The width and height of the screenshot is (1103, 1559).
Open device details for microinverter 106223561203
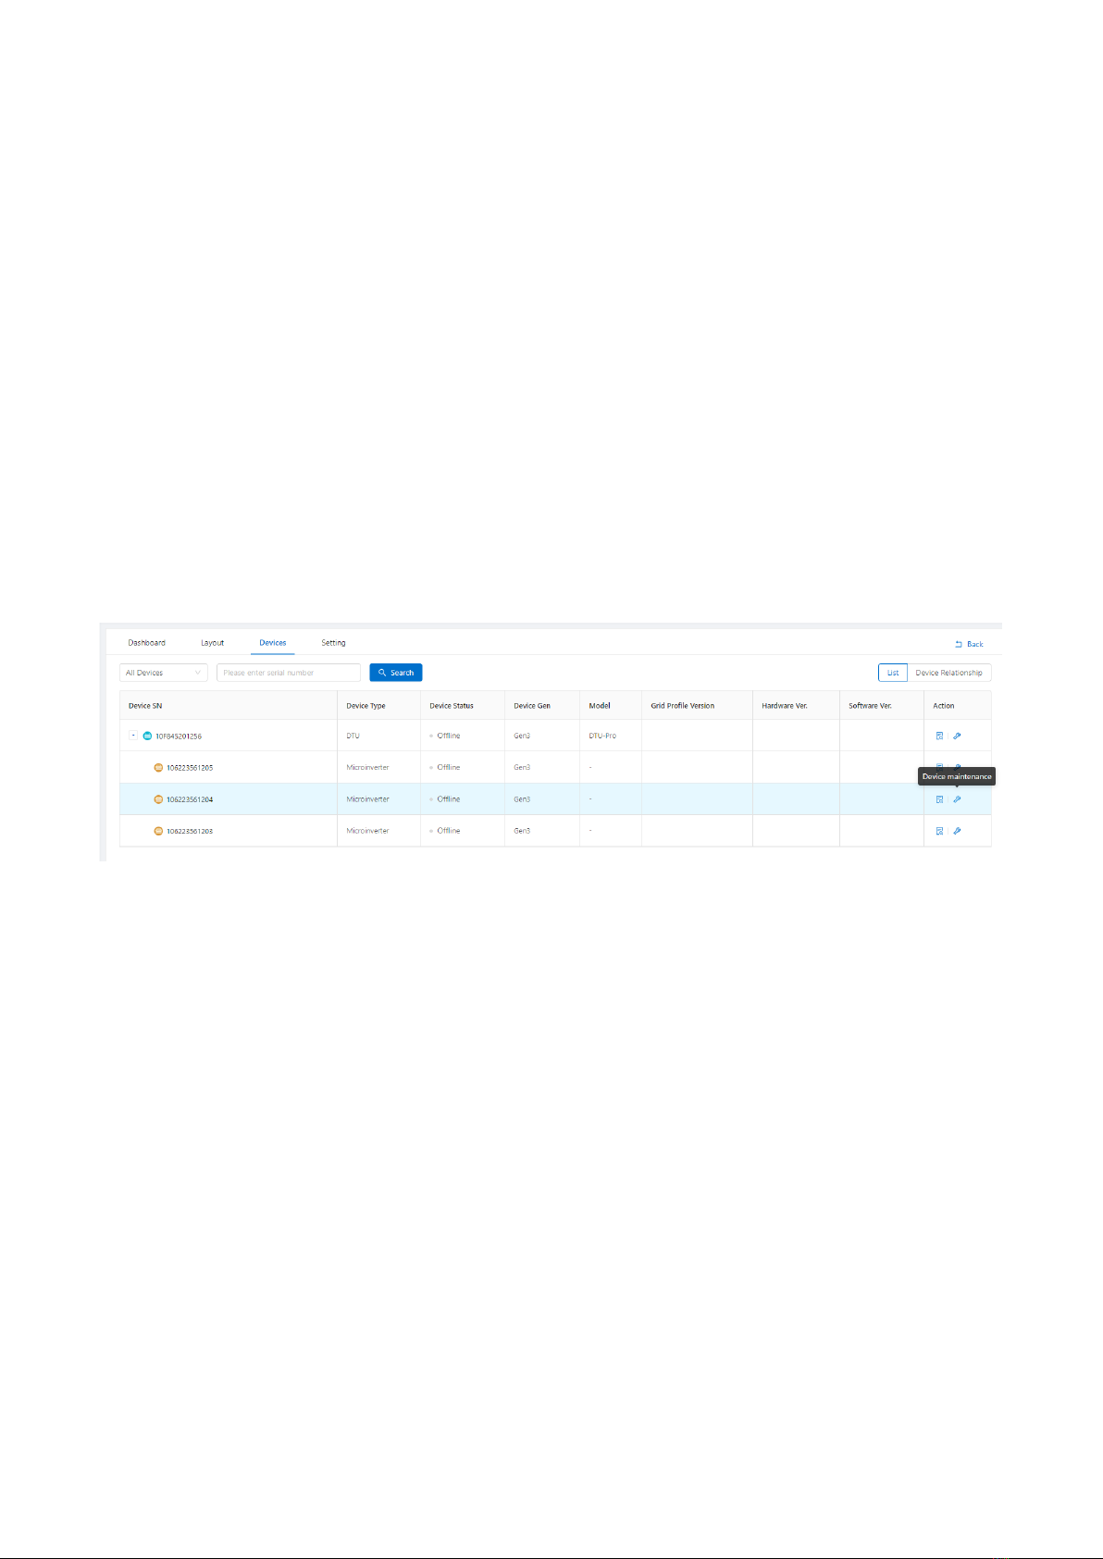coord(939,831)
